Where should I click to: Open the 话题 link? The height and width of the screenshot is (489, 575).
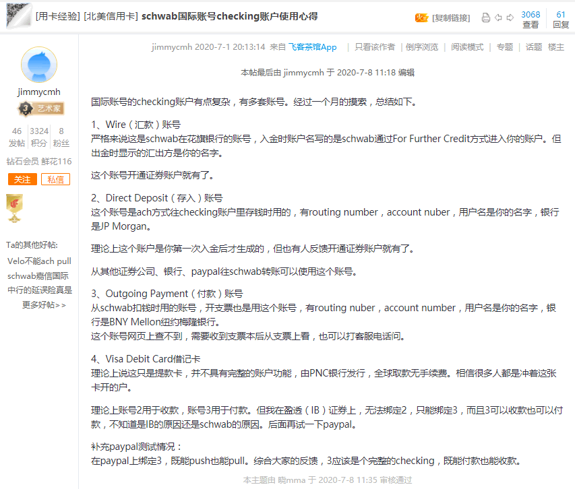tap(534, 47)
